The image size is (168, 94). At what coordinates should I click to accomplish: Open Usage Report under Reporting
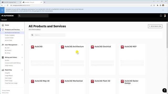[x=9, y=75]
